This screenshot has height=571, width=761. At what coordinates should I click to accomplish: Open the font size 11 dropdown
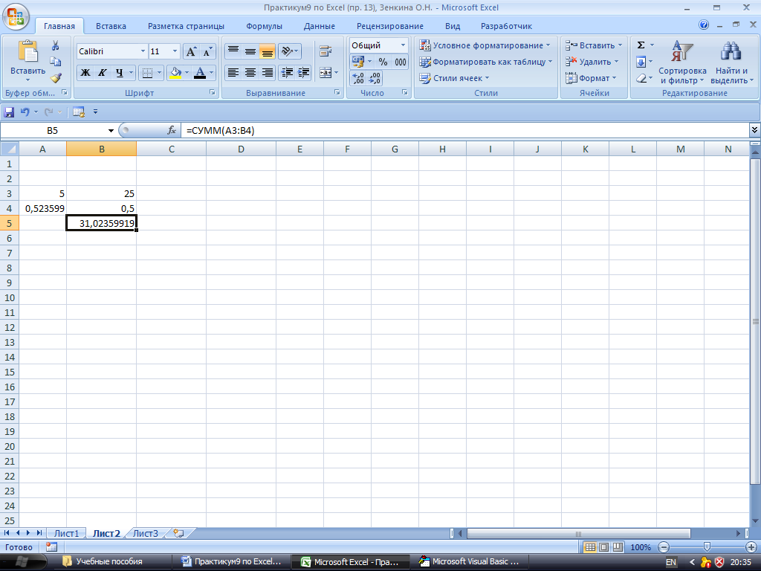(175, 51)
